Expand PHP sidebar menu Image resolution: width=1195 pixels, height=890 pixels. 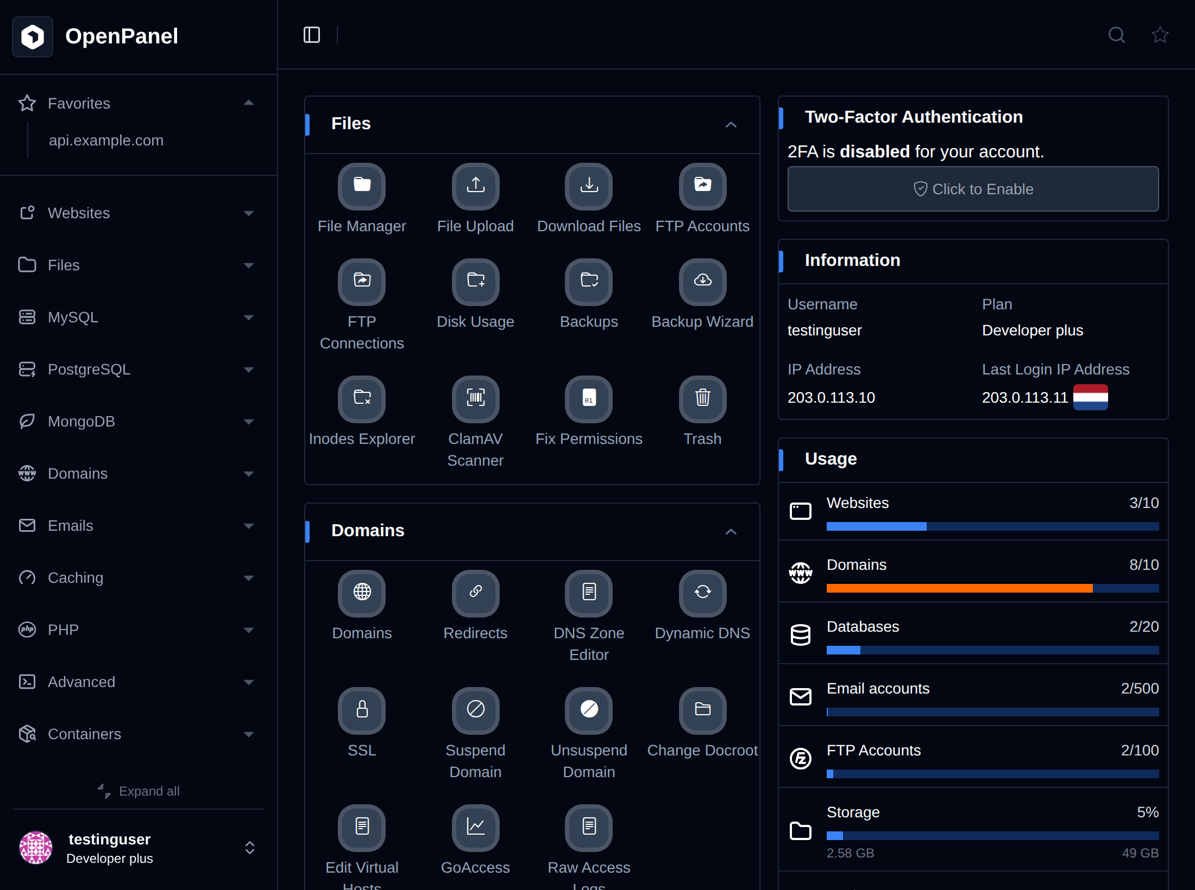pos(136,630)
